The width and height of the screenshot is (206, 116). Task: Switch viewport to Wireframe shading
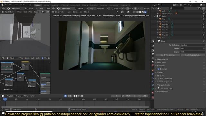point(137,12)
